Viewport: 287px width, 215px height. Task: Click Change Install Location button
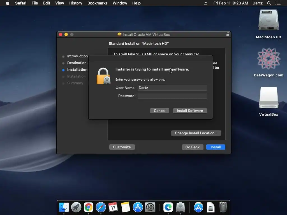[x=196, y=133]
